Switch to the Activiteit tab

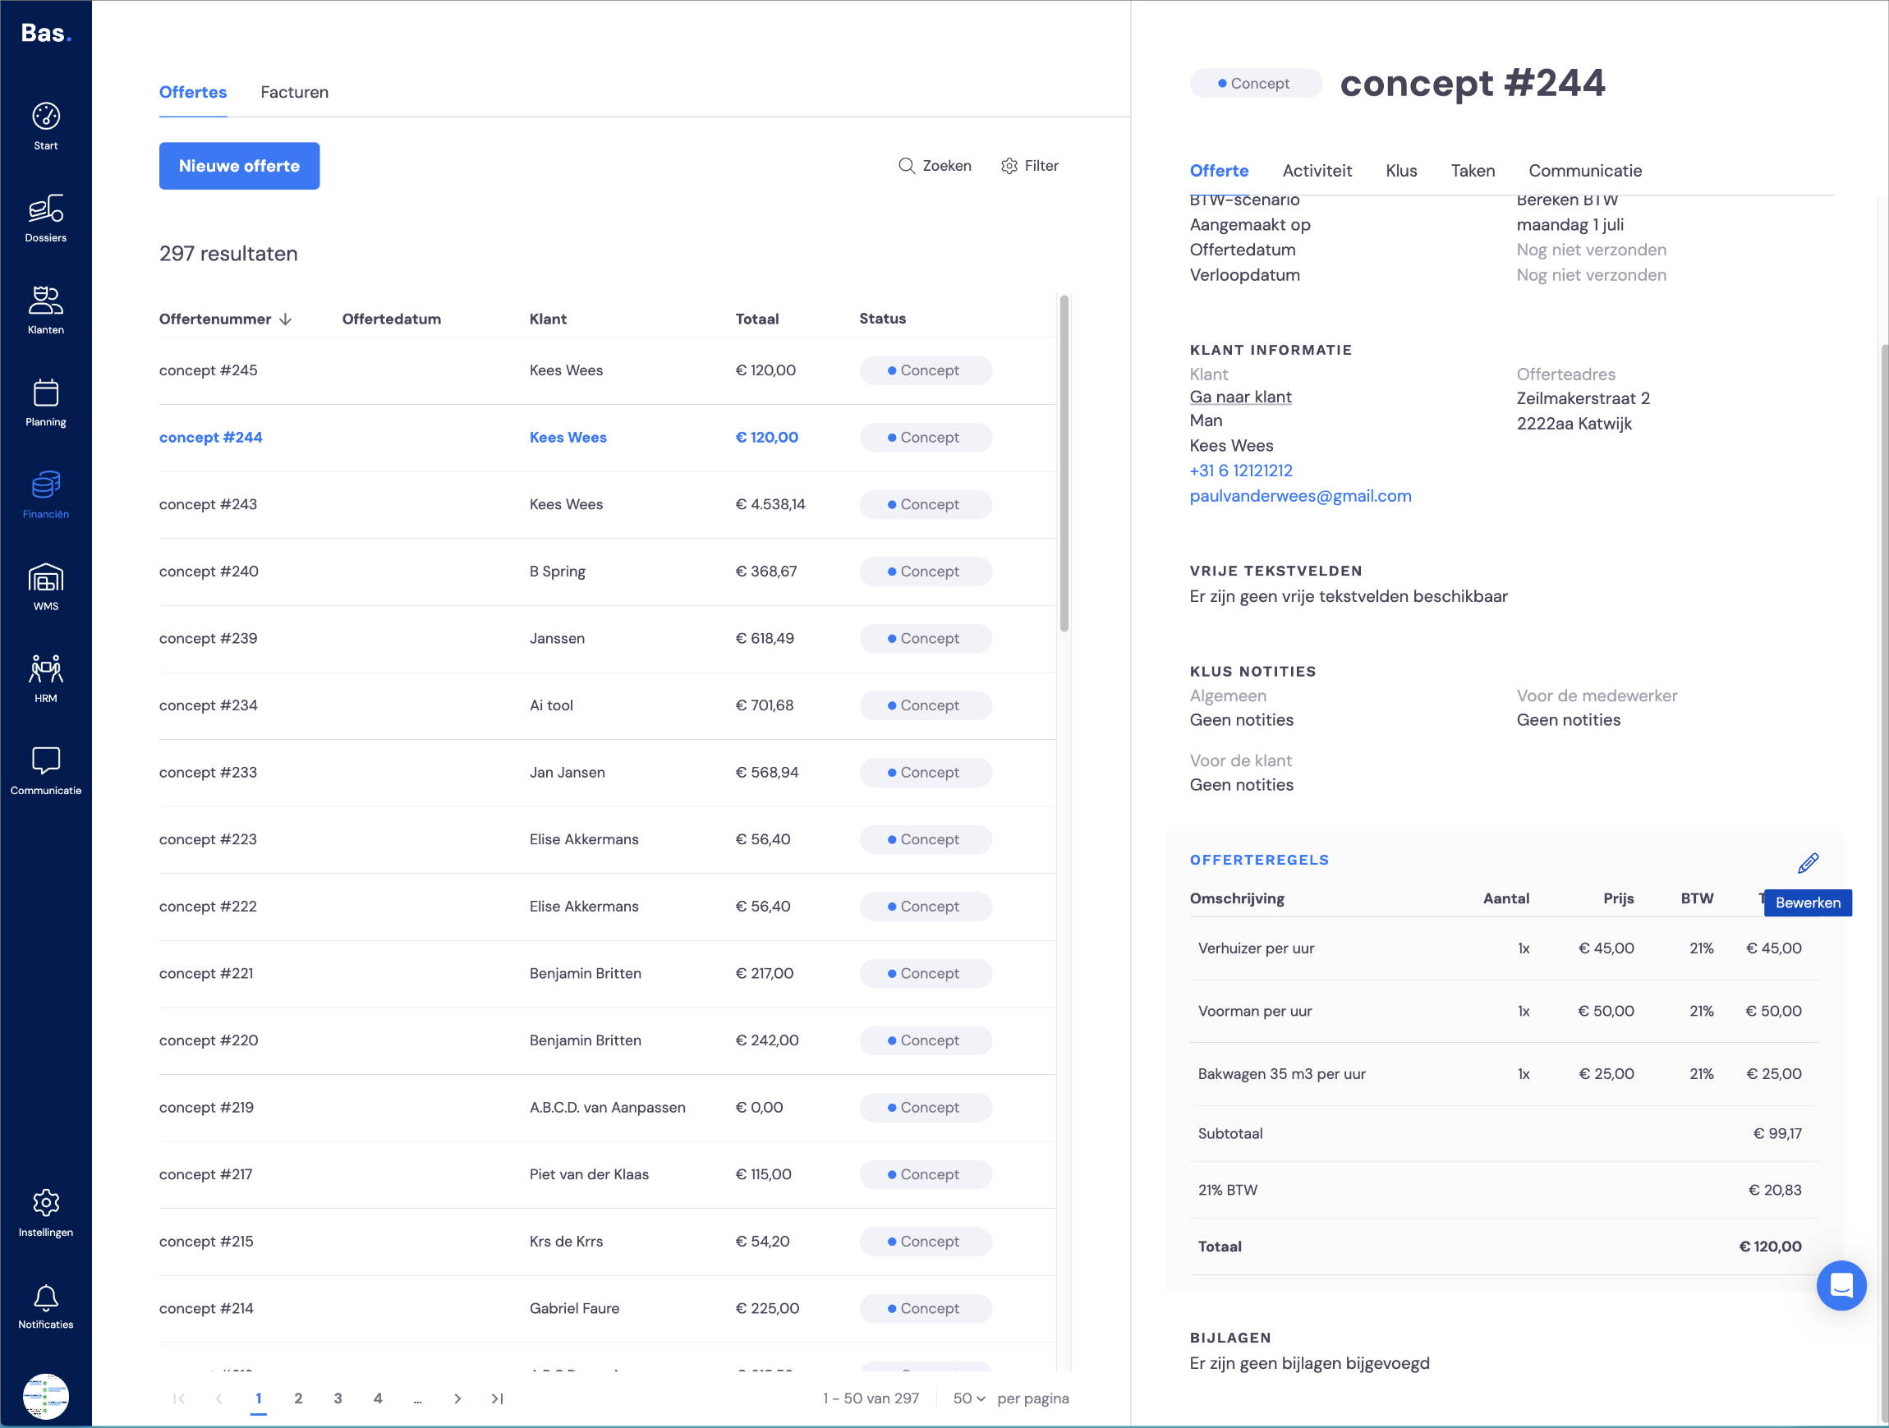(1317, 171)
